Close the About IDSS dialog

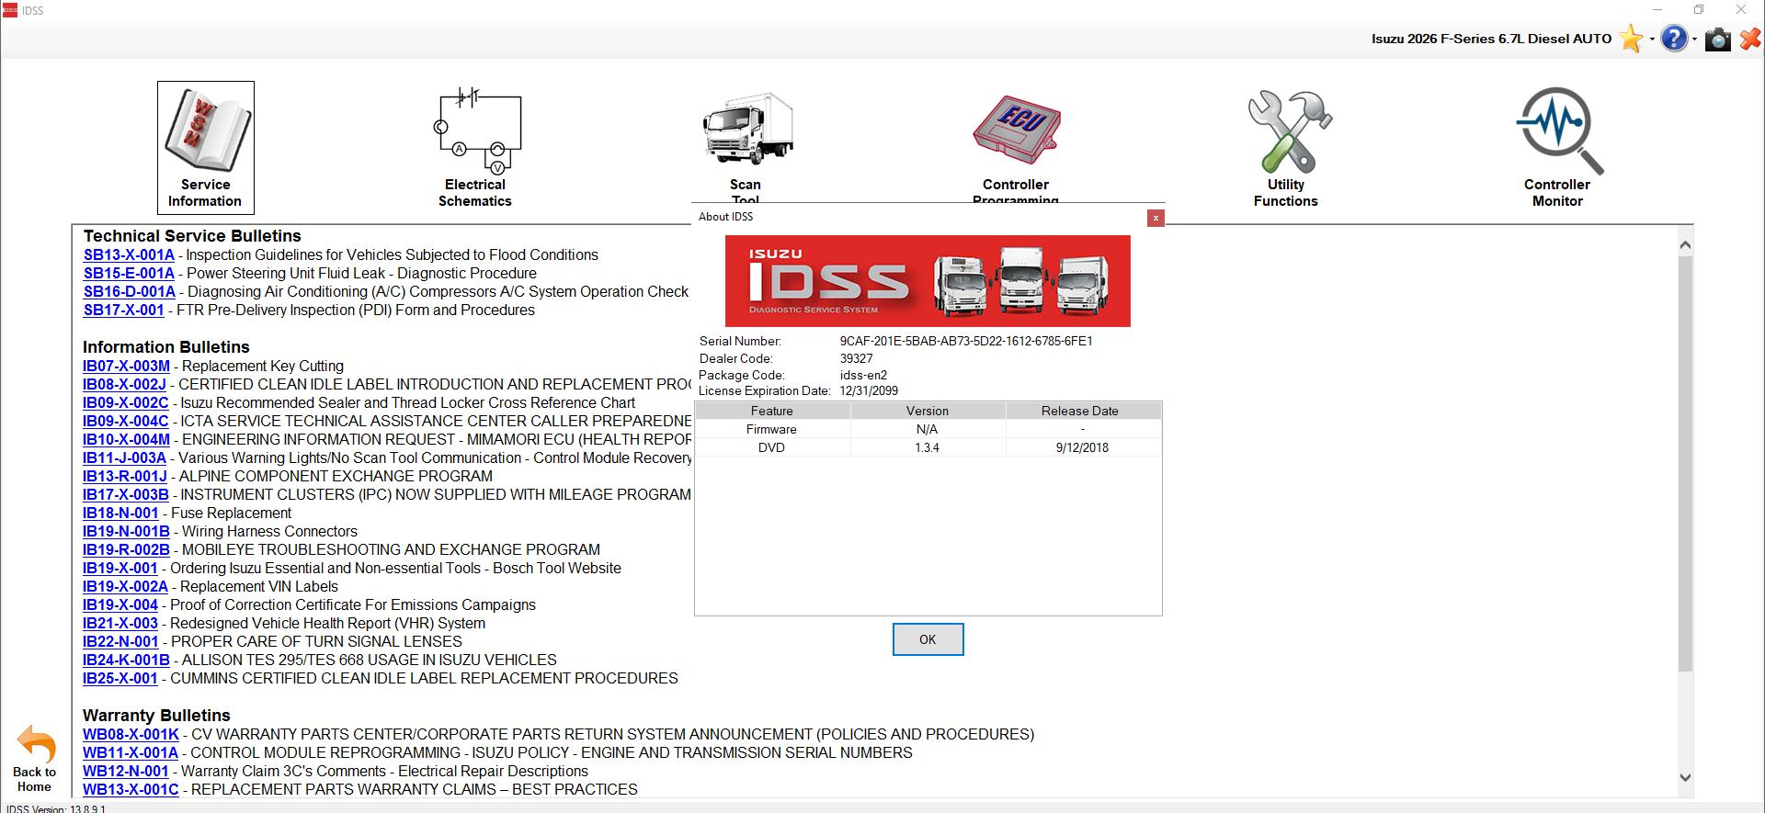[x=1156, y=218]
